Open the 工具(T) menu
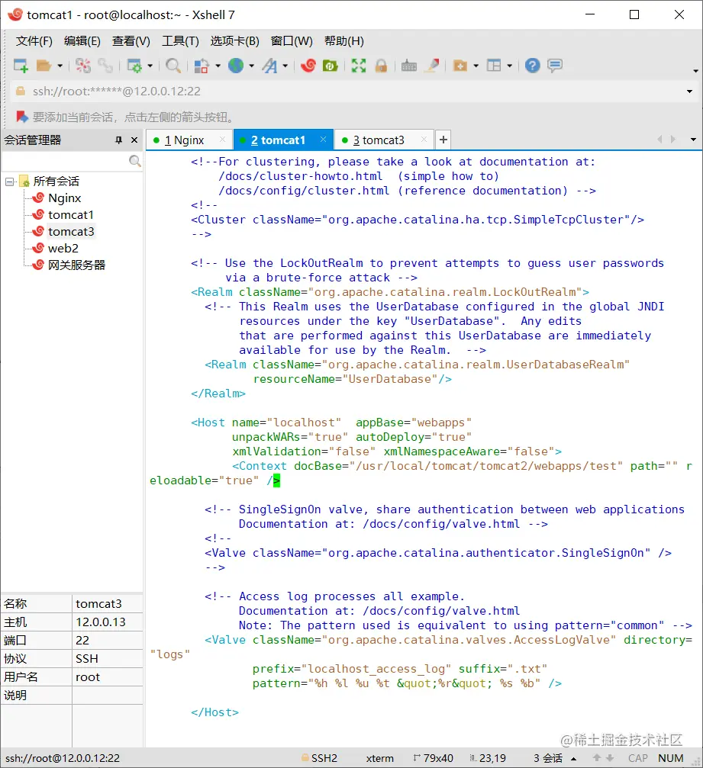 (x=180, y=41)
